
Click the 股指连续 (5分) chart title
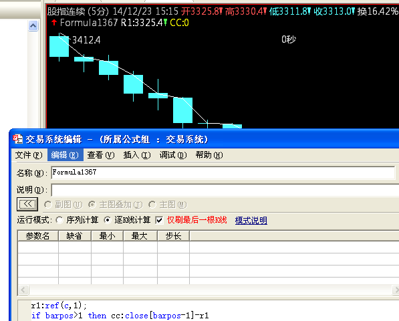(78, 11)
